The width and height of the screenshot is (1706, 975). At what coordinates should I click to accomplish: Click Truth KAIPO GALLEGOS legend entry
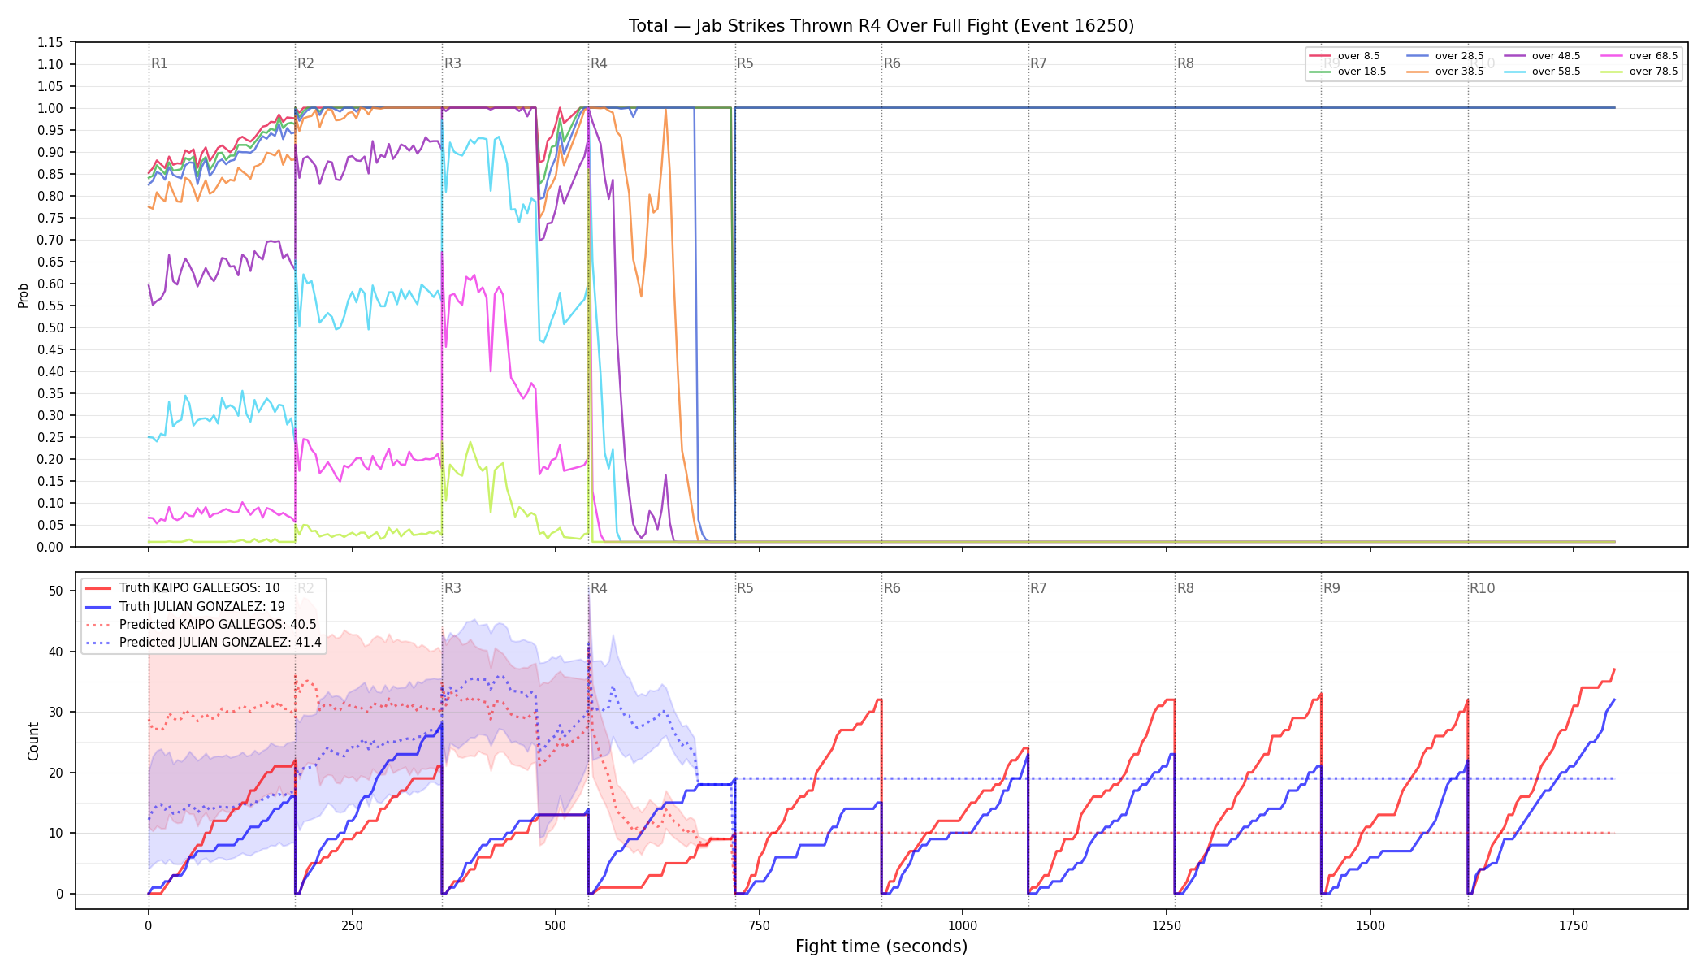pyautogui.click(x=183, y=588)
